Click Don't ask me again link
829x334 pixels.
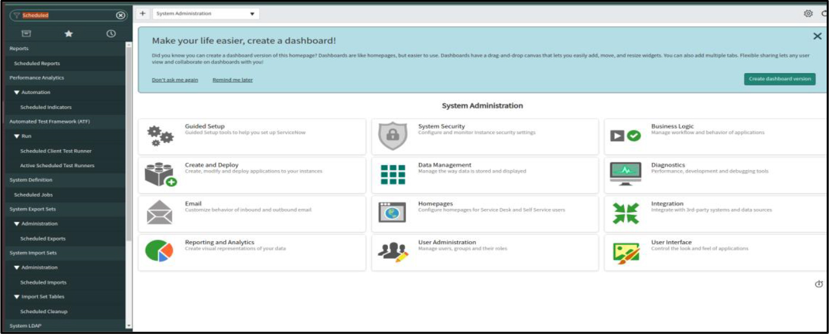[x=175, y=79]
